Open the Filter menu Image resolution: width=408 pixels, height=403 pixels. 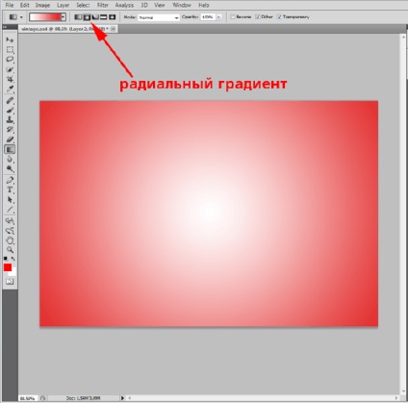tap(103, 5)
